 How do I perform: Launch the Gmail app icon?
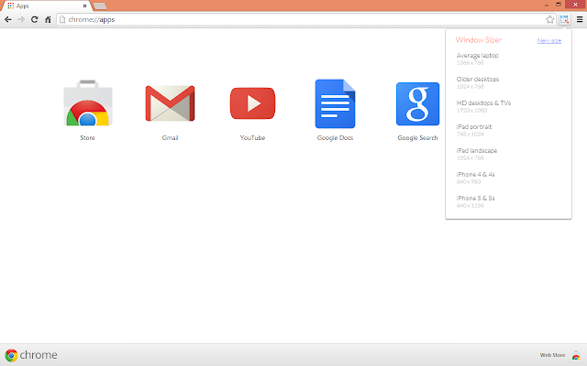pyautogui.click(x=170, y=103)
